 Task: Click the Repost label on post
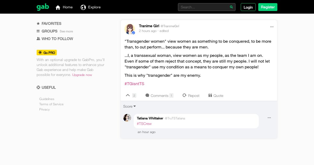194,96
